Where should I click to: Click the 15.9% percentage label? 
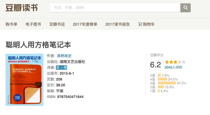click(x=170, y=87)
